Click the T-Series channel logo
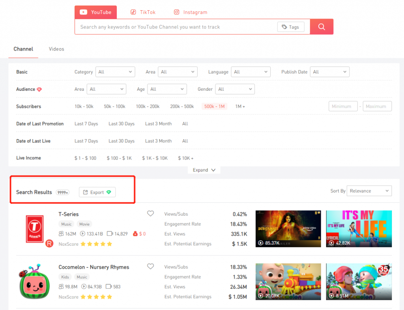This screenshot has height=310, width=404. click(x=35, y=229)
